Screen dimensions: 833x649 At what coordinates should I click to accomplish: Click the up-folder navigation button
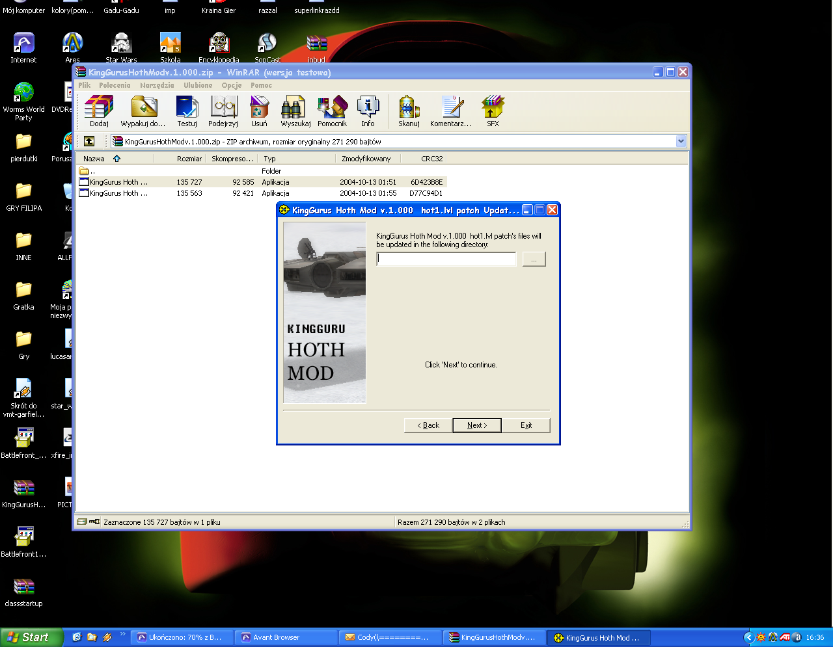(x=89, y=141)
